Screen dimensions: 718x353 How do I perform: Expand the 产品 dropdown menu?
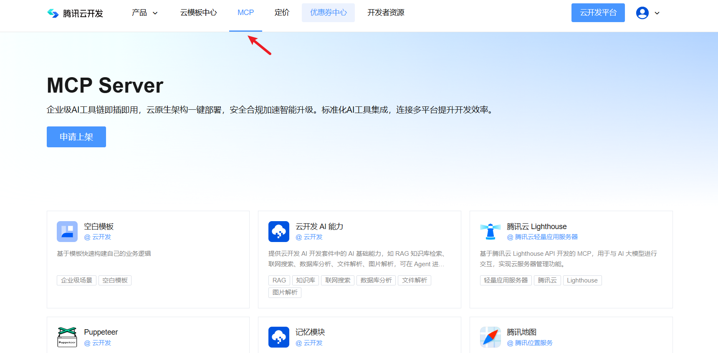pyautogui.click(x=145, y=13)
